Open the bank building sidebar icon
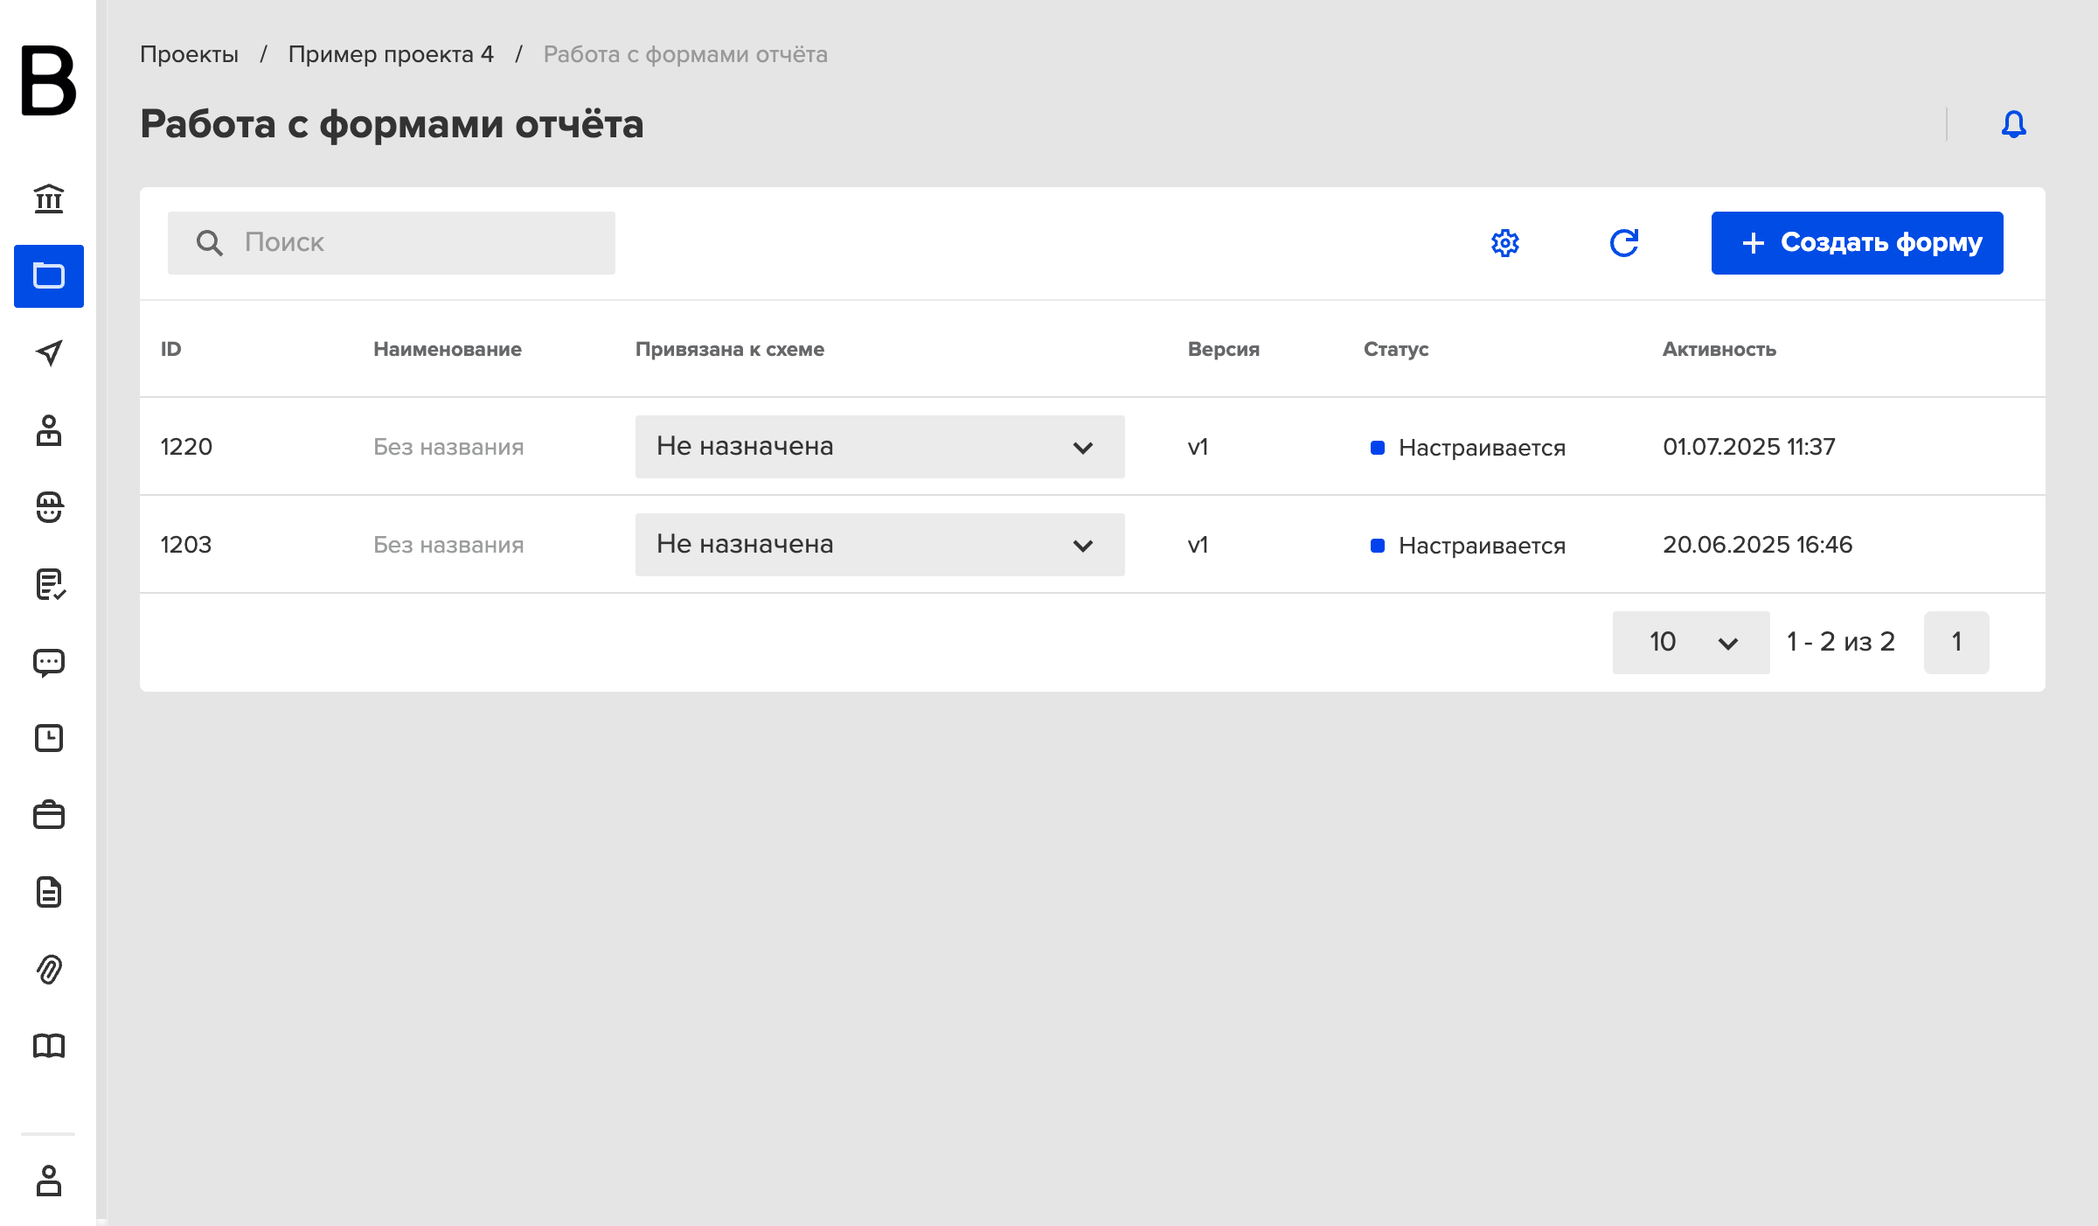This screenshot has width=2098, height=1226. click(x=49, y=199)
